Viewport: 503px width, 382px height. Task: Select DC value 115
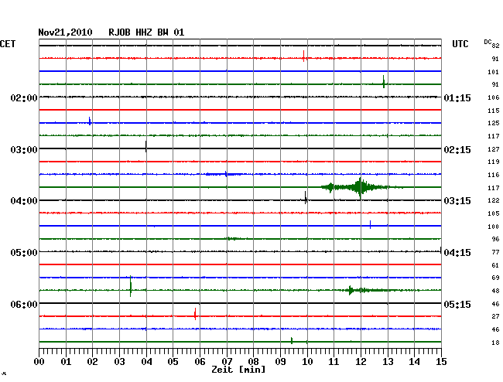(494, 111)
